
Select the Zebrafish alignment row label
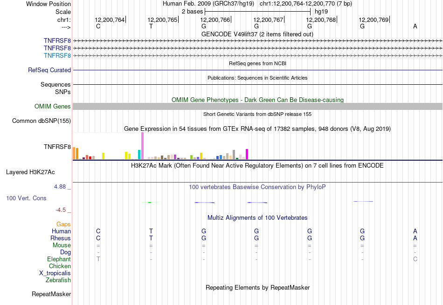point(58,280)
